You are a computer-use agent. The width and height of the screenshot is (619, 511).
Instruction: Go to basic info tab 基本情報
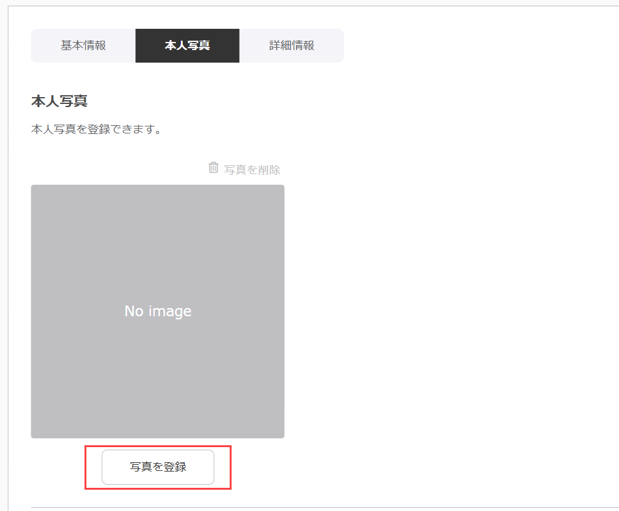83,46
